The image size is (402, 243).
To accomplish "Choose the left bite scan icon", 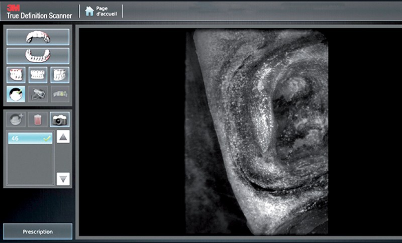I will [x=16, y=75].
